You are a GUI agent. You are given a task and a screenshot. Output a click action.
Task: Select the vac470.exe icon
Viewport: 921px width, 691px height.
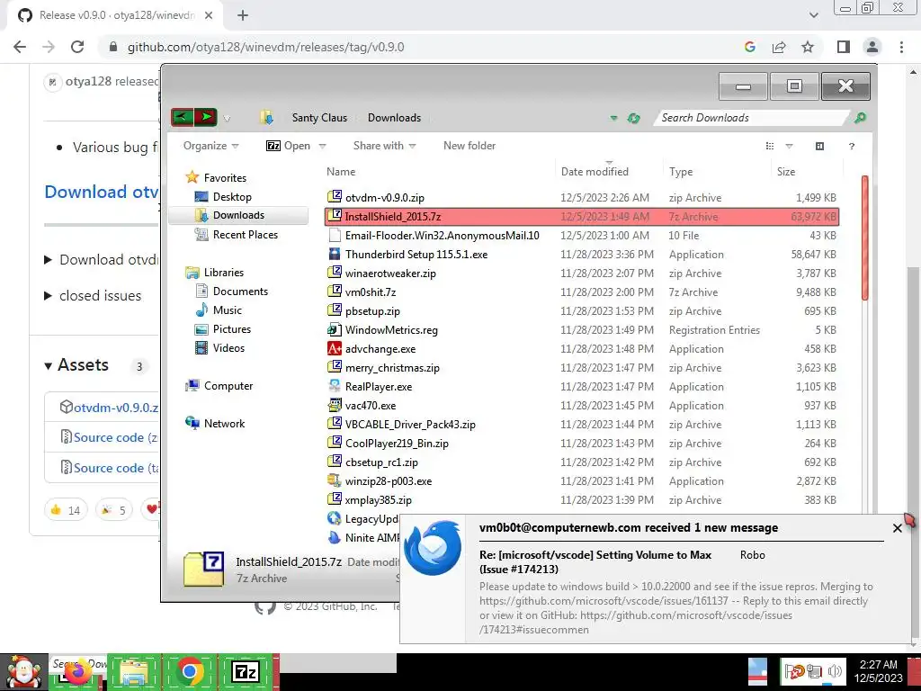(335, 405)
